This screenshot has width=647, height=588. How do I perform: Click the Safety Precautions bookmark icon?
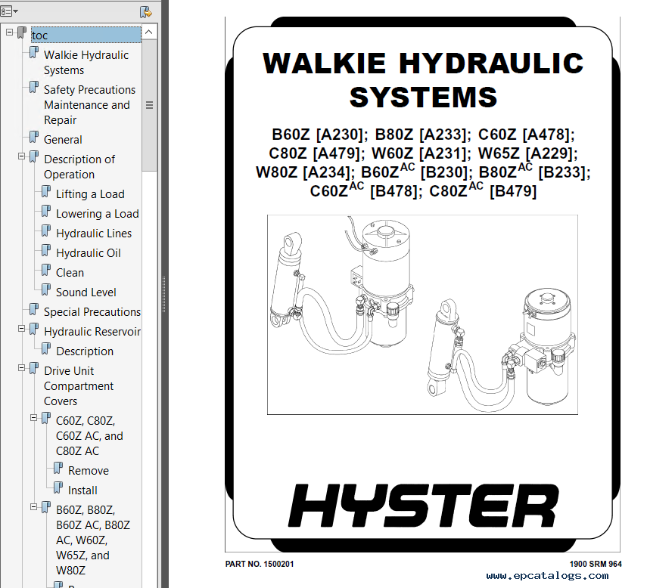click(34, 87)
